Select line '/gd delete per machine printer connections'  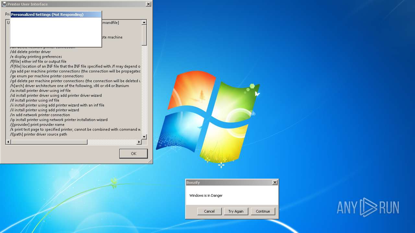click(x=75, y=81)
